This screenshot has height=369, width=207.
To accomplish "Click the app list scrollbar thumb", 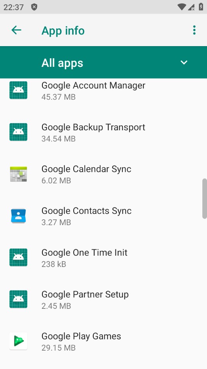I will [x=204, y=199].
